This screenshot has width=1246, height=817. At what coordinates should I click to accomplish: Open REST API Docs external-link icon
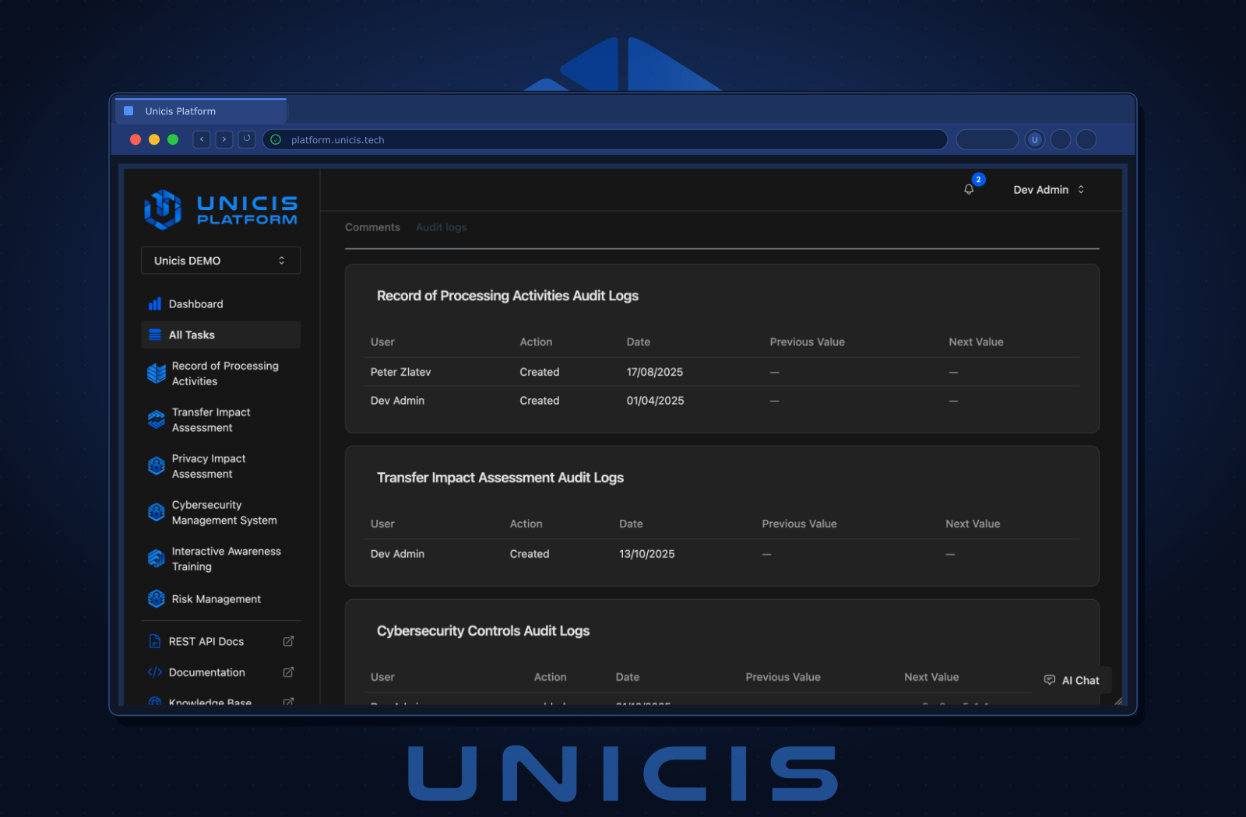tap(288, 641)
